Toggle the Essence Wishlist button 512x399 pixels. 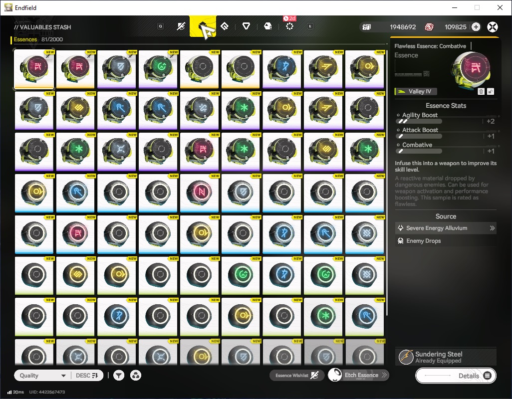pos(297,376)
